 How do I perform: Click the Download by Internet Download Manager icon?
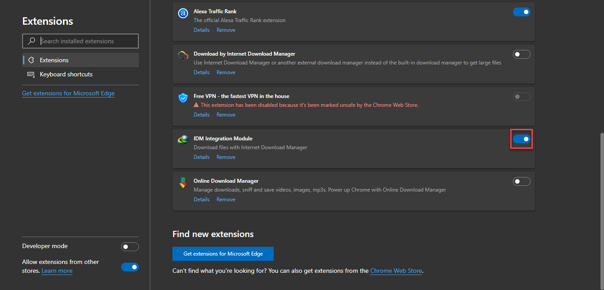point(183,56)
